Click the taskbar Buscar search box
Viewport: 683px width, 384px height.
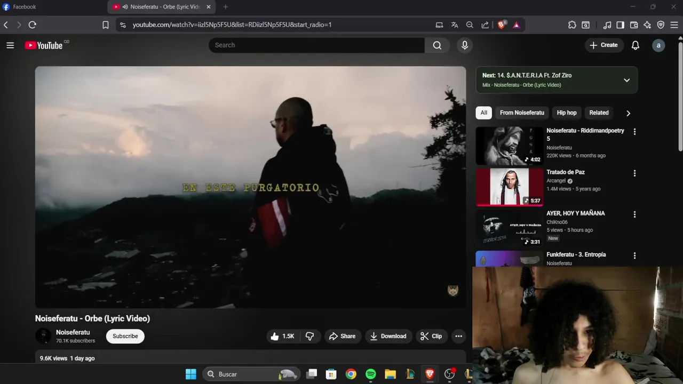(x=251, y=374)
